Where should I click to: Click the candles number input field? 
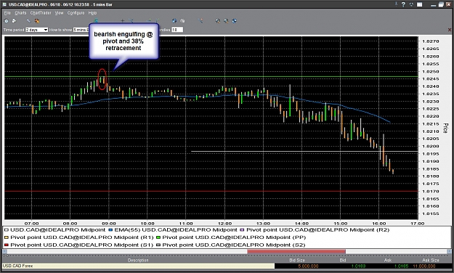177,30
